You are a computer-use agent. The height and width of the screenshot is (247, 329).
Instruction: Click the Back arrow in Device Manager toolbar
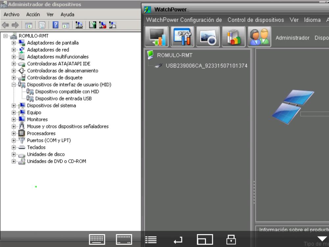5,25
